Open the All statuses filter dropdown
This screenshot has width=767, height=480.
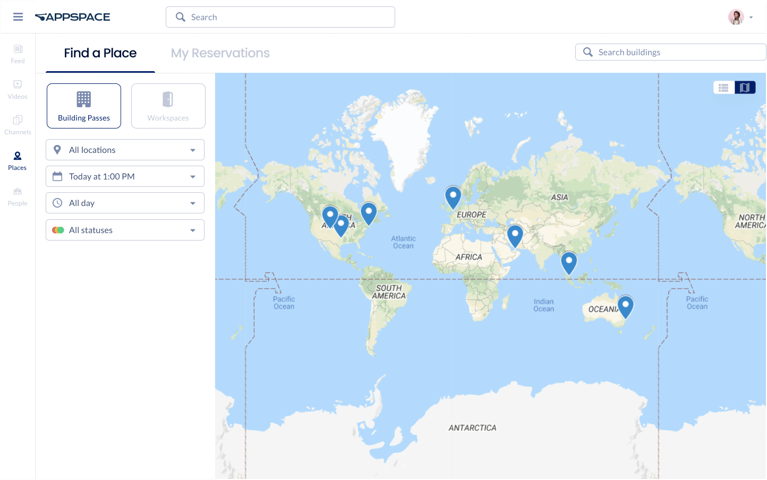pos(125,230)
